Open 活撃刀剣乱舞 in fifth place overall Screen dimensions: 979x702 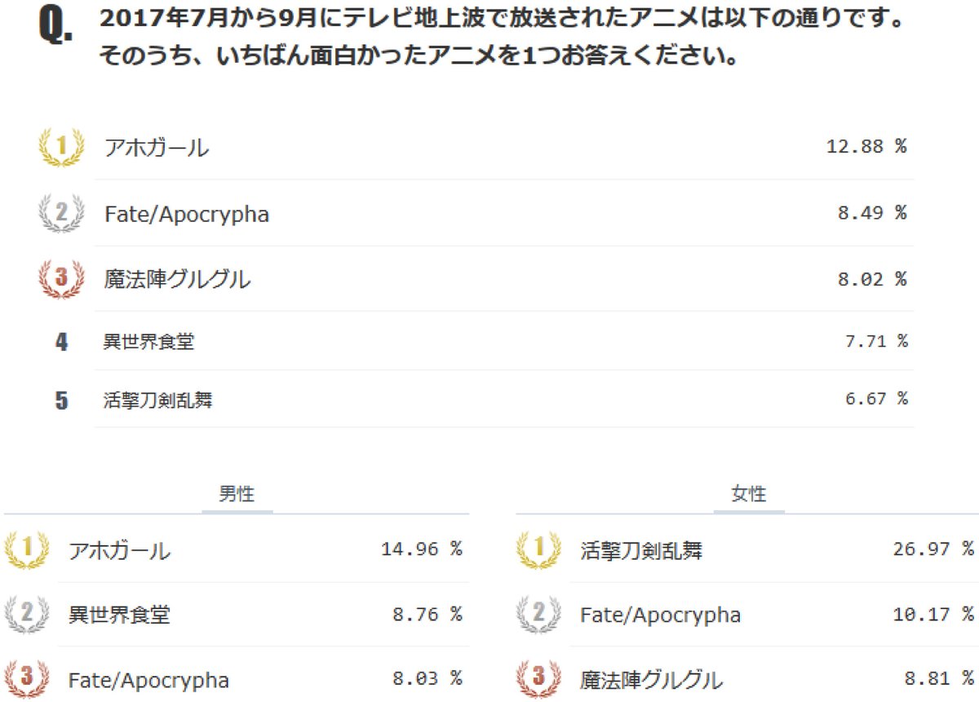tap(158, 400)
